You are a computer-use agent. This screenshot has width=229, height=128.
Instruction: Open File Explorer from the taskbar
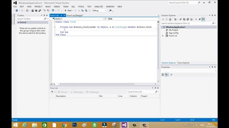coord(34,125)
